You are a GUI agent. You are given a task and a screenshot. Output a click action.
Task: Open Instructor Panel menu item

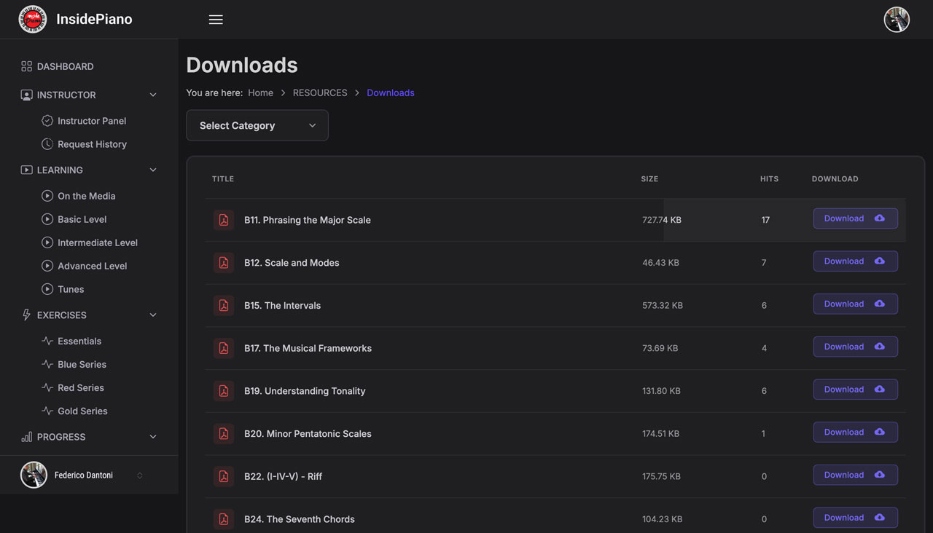92,121
